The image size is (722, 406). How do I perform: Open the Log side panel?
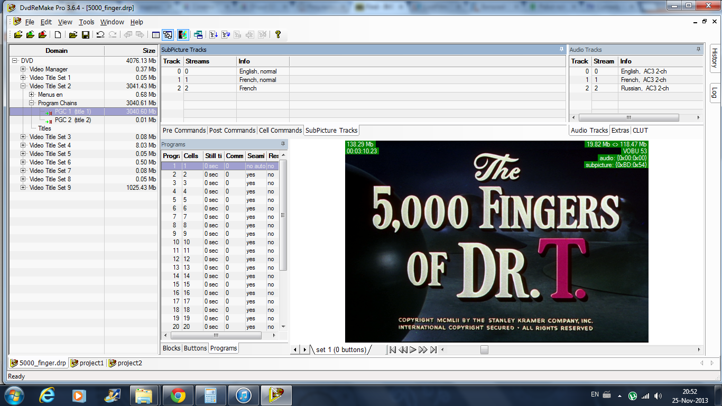[x=715, y=92]
